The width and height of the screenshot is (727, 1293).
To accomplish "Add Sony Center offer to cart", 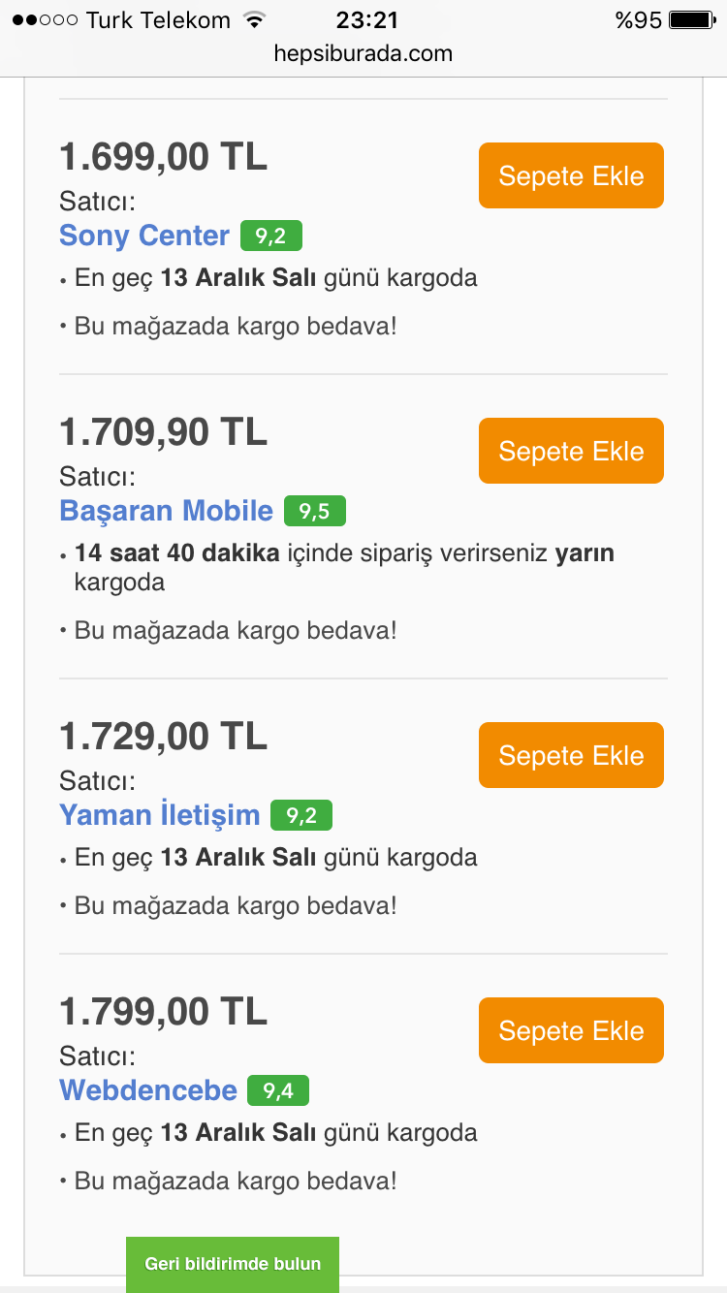I will 571,175.
